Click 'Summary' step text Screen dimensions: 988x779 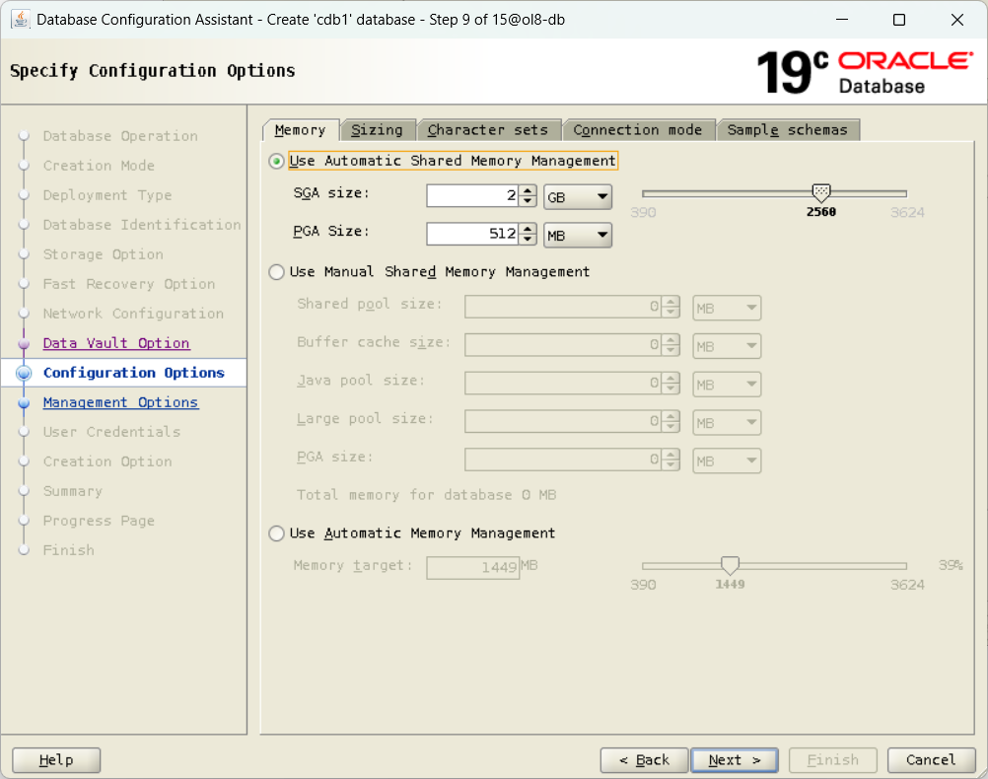(73, 492)
